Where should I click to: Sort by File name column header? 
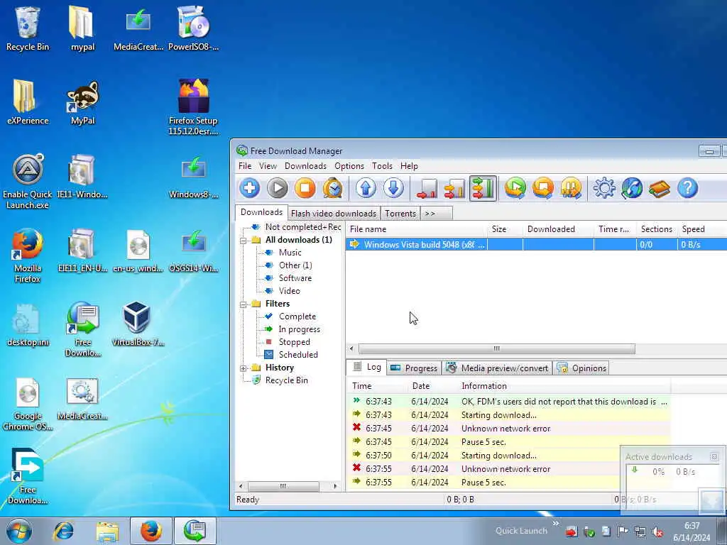(416, 229)
